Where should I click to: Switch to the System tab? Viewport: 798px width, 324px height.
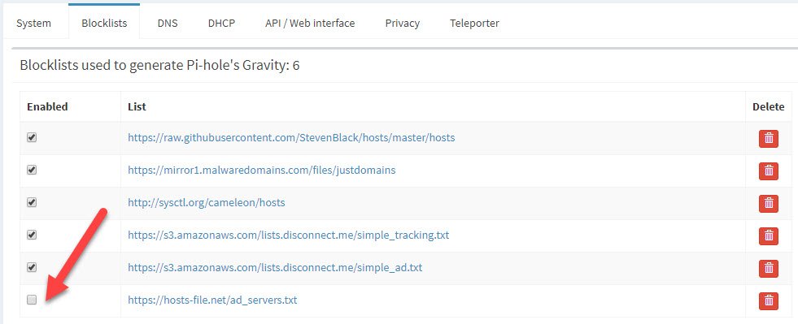pos(33,24)
